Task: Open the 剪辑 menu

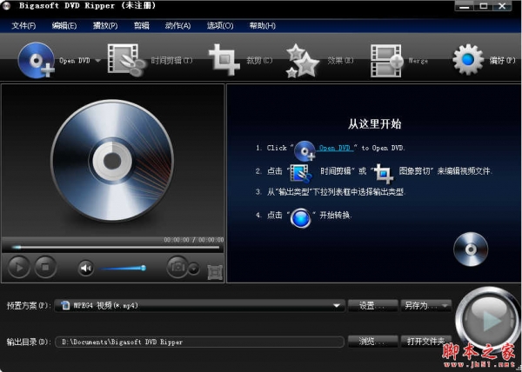Action: 142,25
